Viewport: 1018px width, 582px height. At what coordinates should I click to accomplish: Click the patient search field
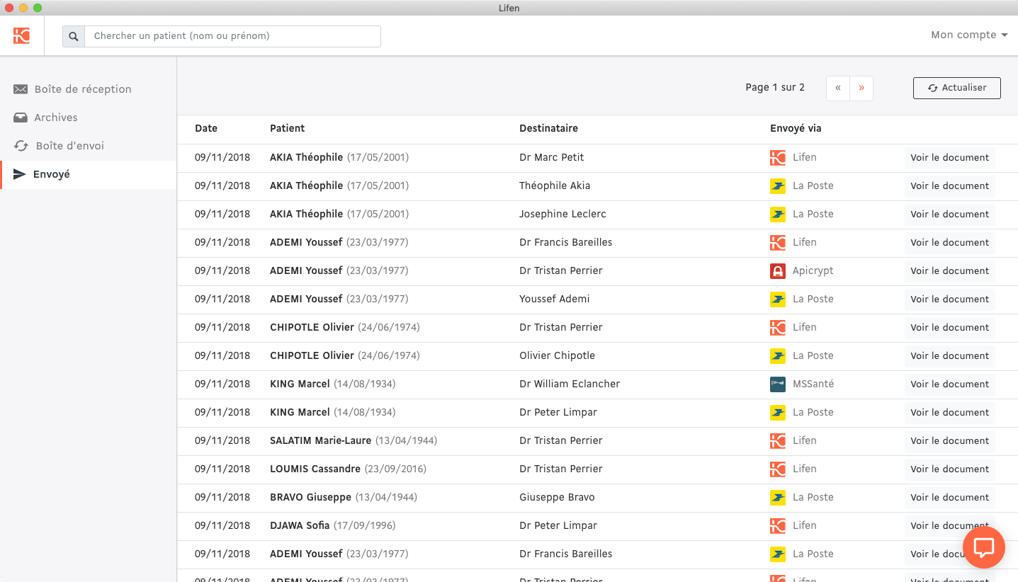(x=232, y=36)
